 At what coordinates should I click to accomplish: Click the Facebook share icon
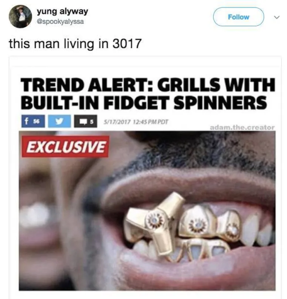click(33, 121)
